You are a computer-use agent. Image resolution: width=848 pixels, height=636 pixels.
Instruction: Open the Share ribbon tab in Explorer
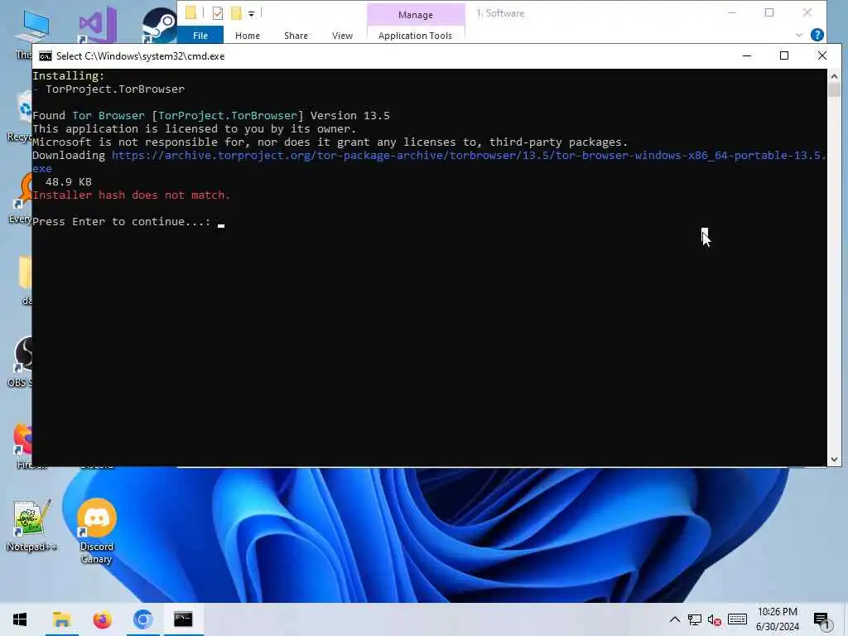click(x=296, y=35)
